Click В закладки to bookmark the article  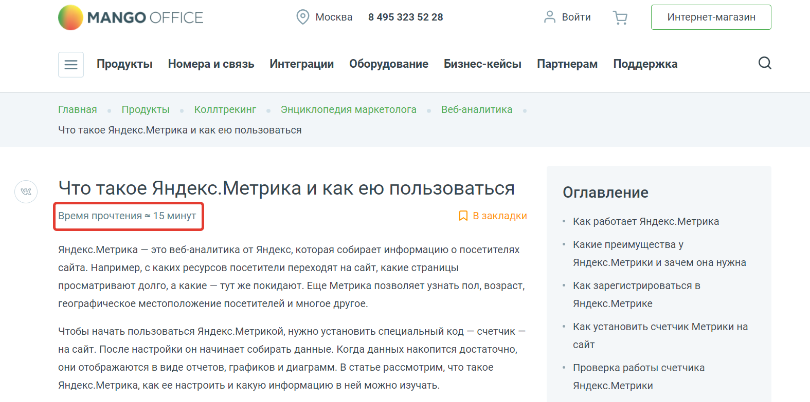pyautogui.click(x=500, y=216)
